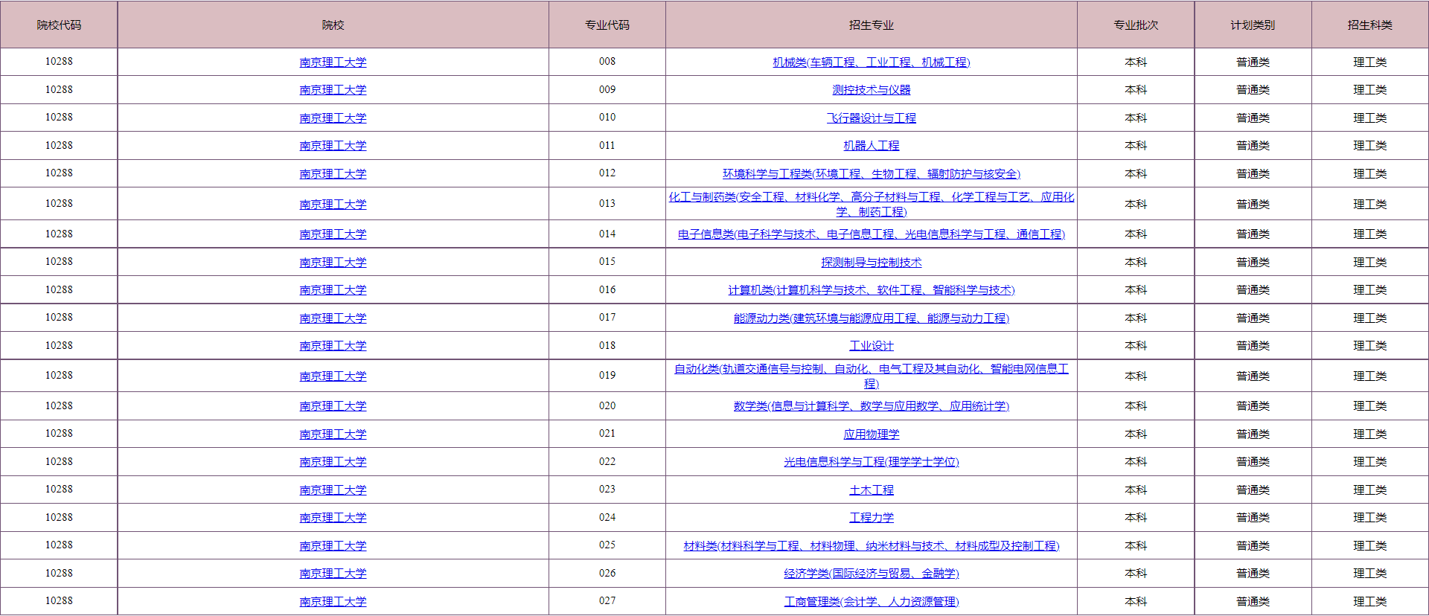Click the 招生科类 column header
1429x616 pixels.
1370,25
